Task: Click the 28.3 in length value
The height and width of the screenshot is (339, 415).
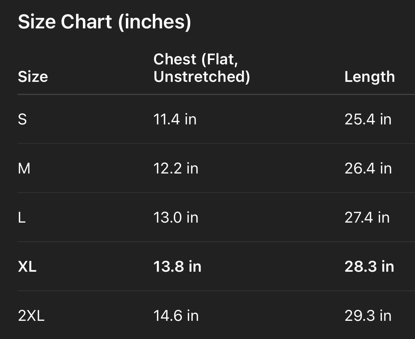Action: (x=369, y=267)
